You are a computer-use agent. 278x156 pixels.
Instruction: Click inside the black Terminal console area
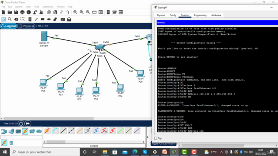pos(217,79)
